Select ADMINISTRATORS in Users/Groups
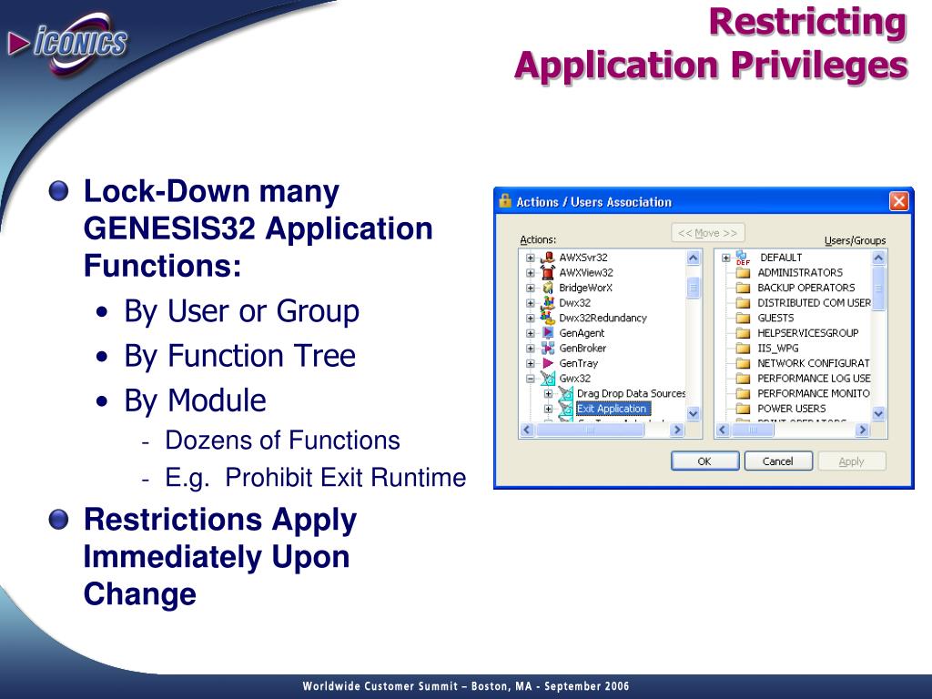 pos(800,273)
